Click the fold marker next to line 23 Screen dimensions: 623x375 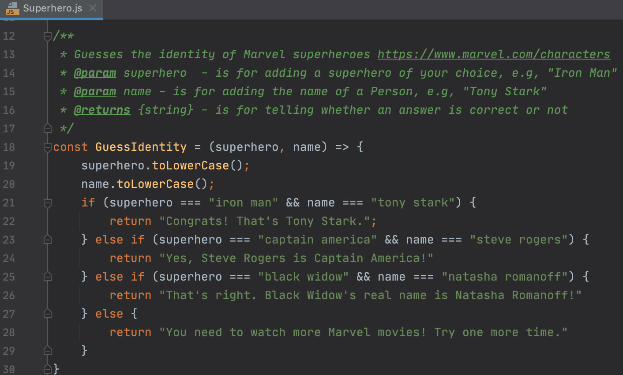coord(47,239)
